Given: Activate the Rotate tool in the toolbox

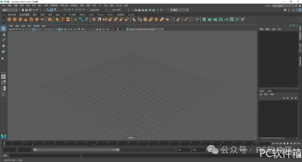Looking at the screenshot, I should [x=3, y=52].
